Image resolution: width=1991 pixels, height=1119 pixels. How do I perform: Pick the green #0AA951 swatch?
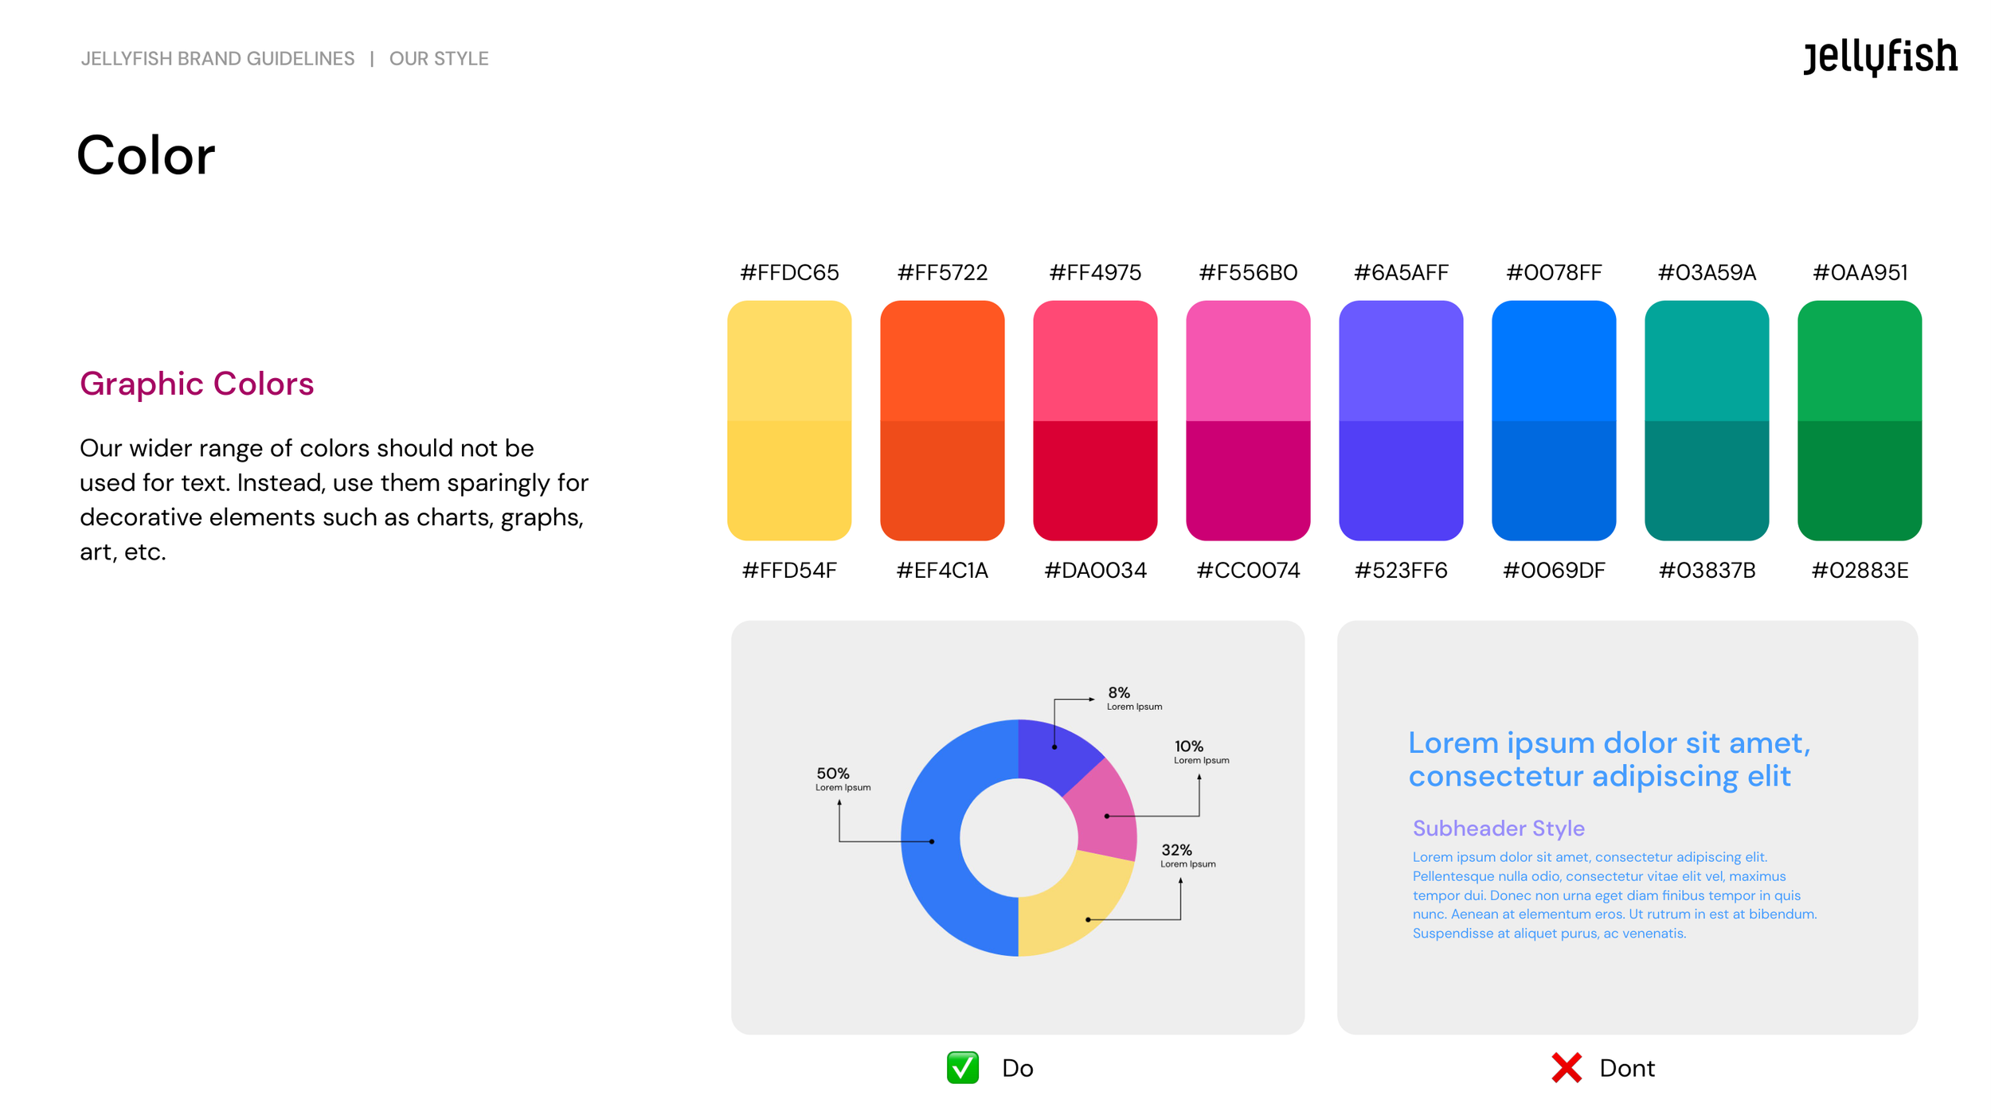(x=1860, y=361)
